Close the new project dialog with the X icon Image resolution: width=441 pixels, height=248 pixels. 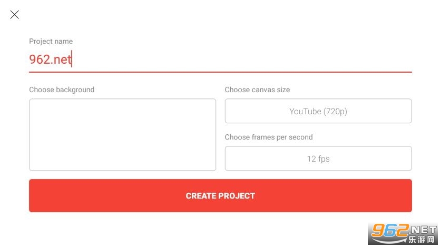(14, 15)
